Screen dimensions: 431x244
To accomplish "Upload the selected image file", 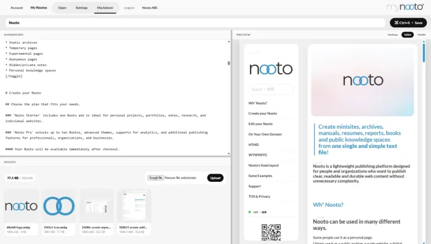I will click(x=216, y=178).
